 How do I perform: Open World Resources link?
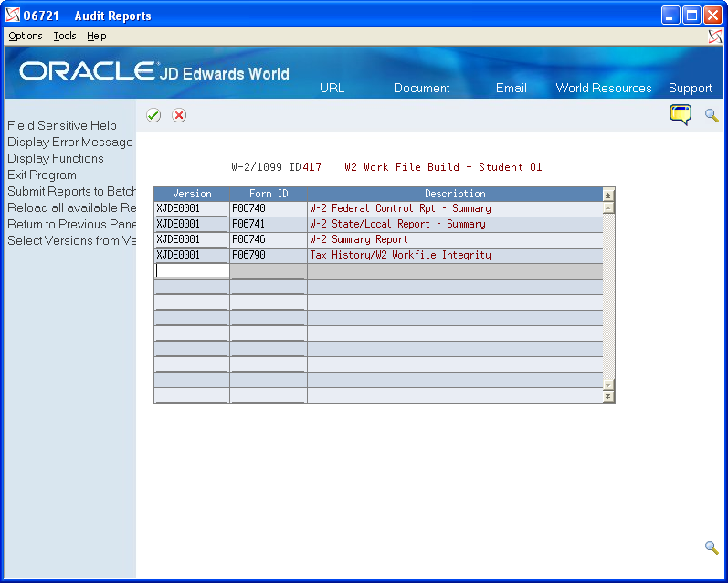[x=604, y=88]
